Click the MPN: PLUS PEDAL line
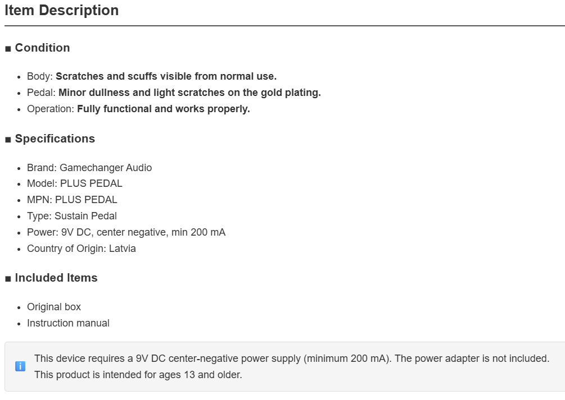 pyautogui.click(x=72, y=200)
